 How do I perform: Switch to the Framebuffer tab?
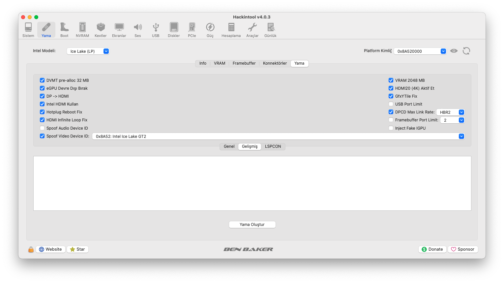pos(244,63)
